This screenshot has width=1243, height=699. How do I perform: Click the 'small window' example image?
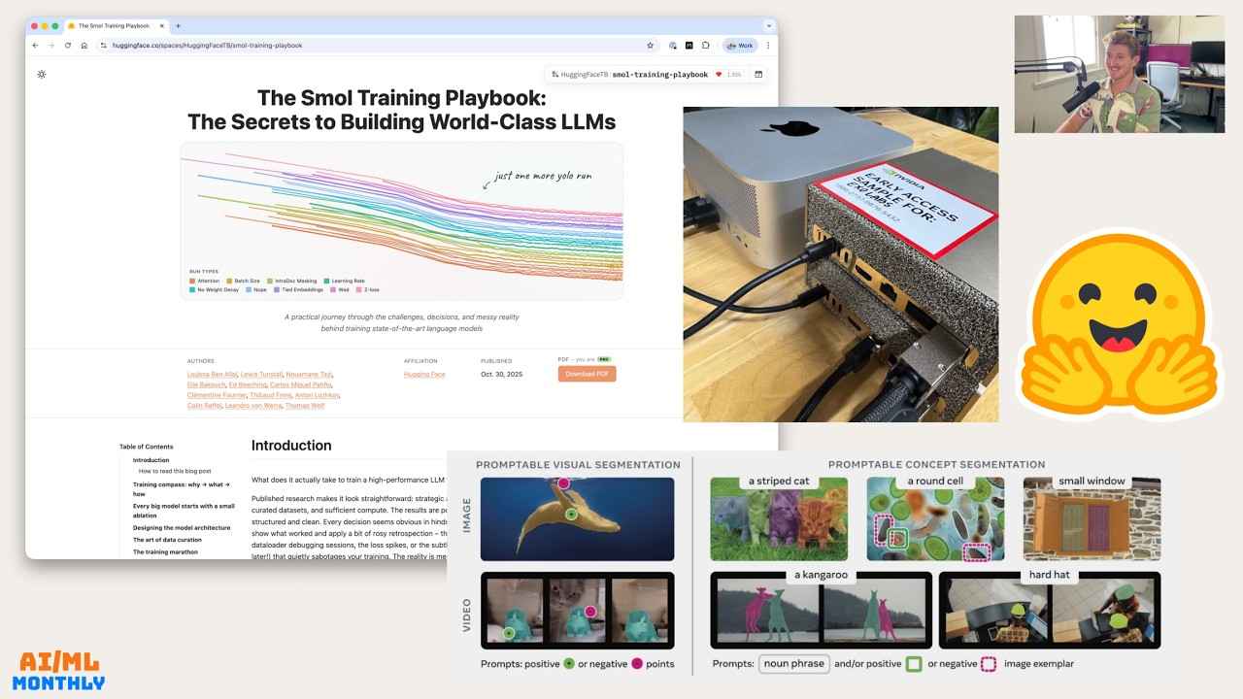tap(1092, 518)
